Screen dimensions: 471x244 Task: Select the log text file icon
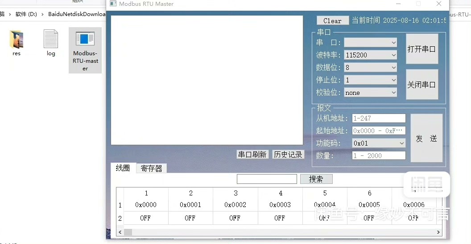pyautogui.click(x=51, y=39)
